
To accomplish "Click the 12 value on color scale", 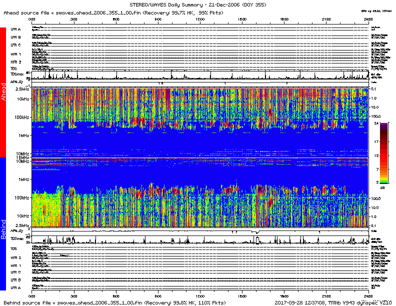I will coord(376,156).
